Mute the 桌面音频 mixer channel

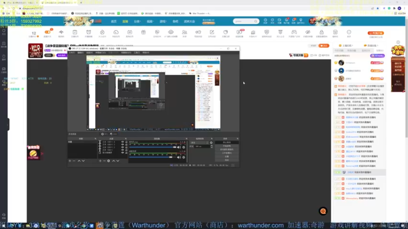[x=179, y=157]
